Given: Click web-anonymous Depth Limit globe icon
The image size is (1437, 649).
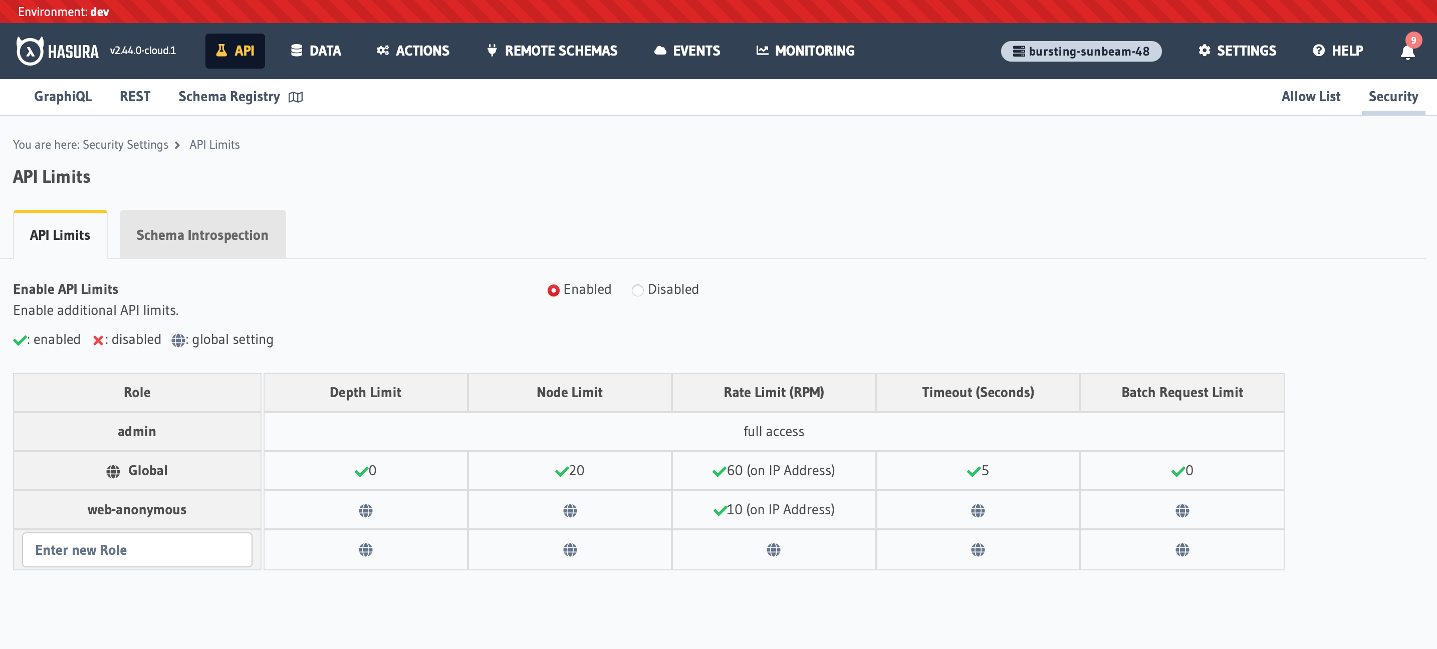Looking at the screenshot, I should click(x=365, y=510).
